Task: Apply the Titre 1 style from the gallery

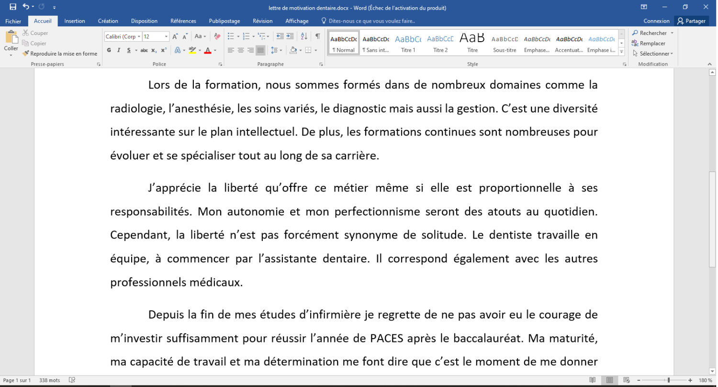Action: 408,43
